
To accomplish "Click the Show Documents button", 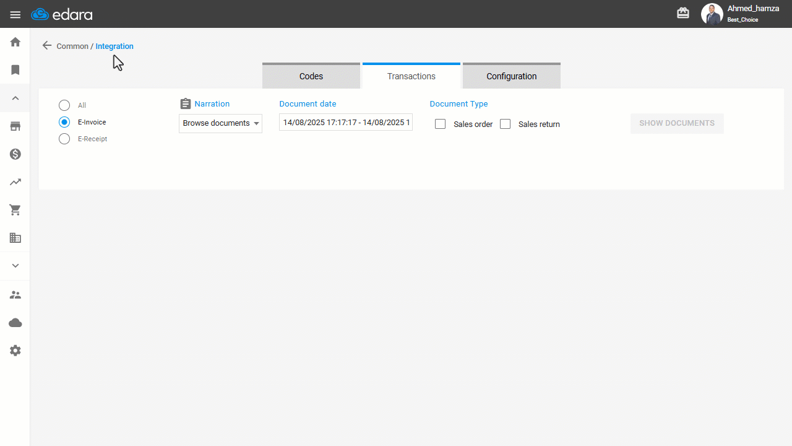I will pos(677,123).
